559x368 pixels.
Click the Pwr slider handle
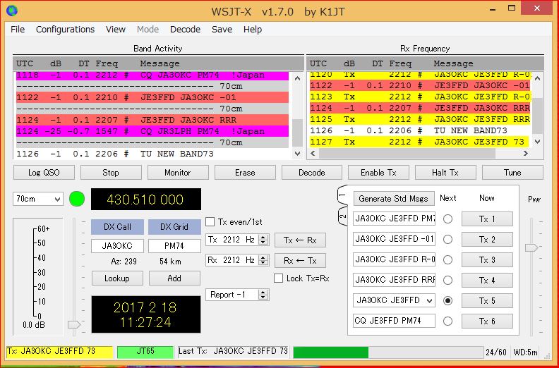click(x=531, y=247)
